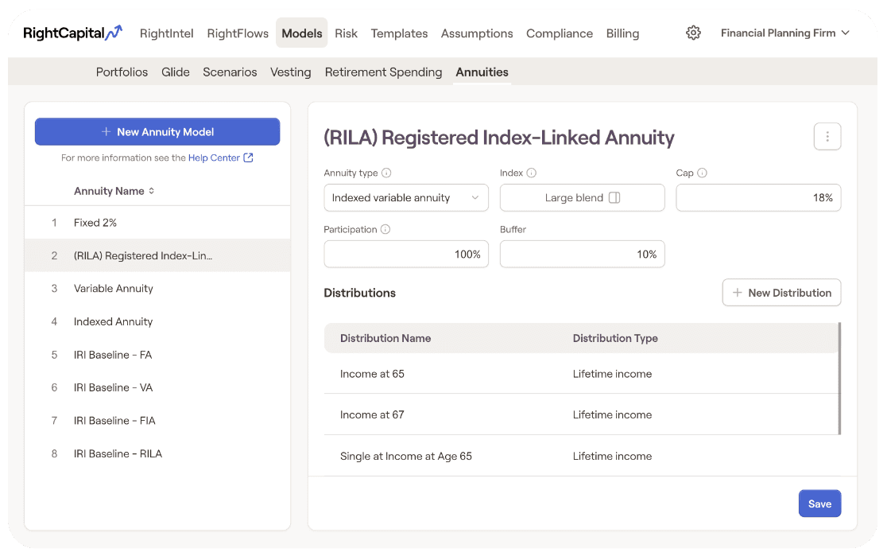Select the (RILA) Registered Index-Lin… row

157,255
